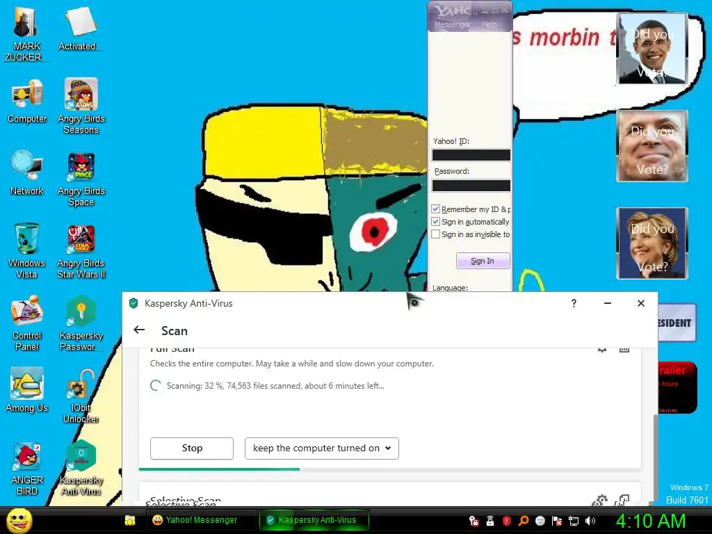Screen dimensions: 712x534
Task: Click the 4:10 AM taskbar clock
Action: point(650,521)
